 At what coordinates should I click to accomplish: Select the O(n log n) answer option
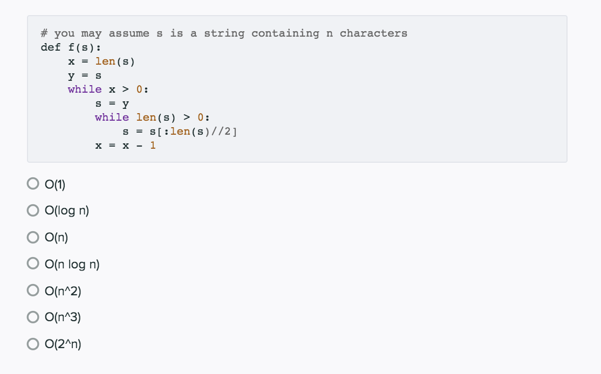point(32,263)
